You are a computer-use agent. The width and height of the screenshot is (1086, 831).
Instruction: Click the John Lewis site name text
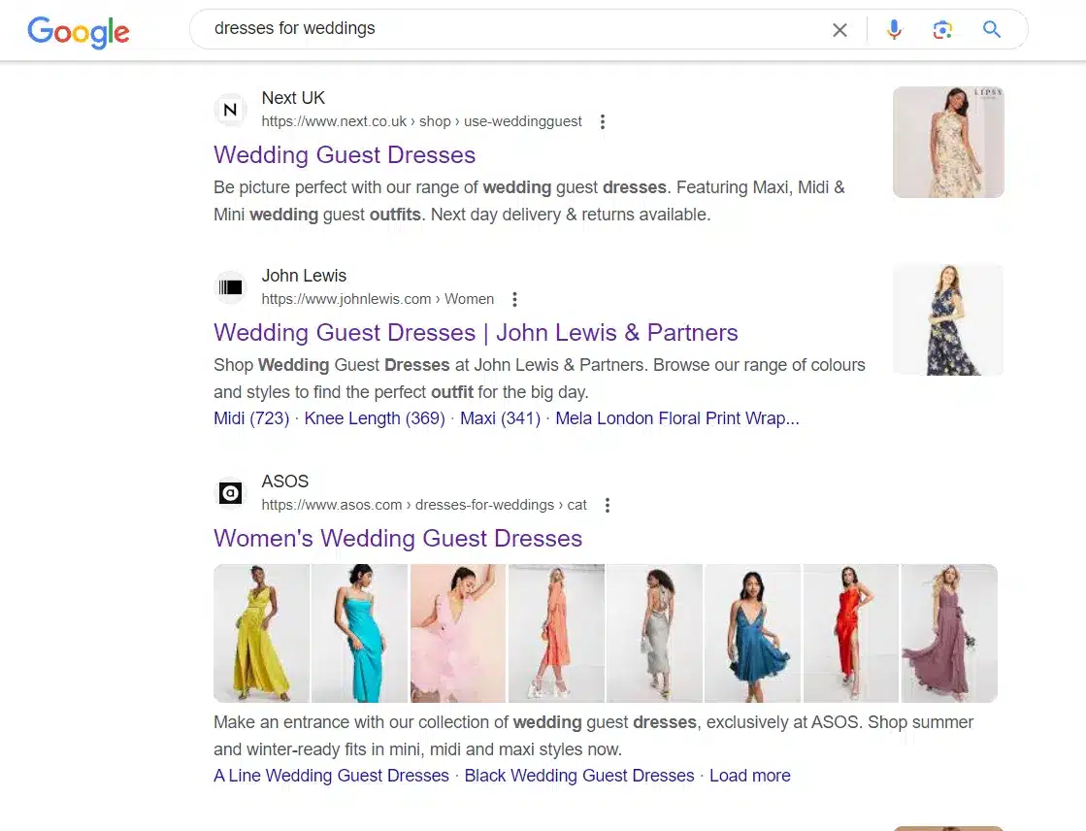[x=304, y=275]
